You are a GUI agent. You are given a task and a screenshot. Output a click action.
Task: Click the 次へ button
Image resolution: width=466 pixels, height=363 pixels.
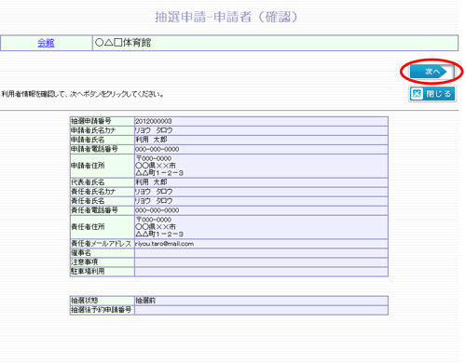[432, 72]
